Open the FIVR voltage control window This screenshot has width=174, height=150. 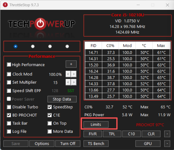[93, 134]
